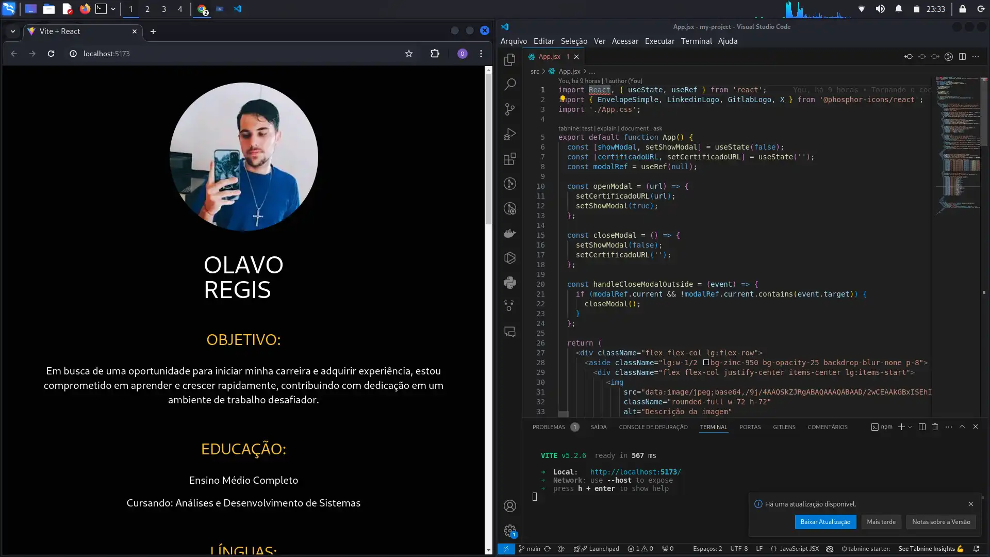This screenshot has width=990, height=557.
Task: Open the Extensions view
Action: coord(510,159)
